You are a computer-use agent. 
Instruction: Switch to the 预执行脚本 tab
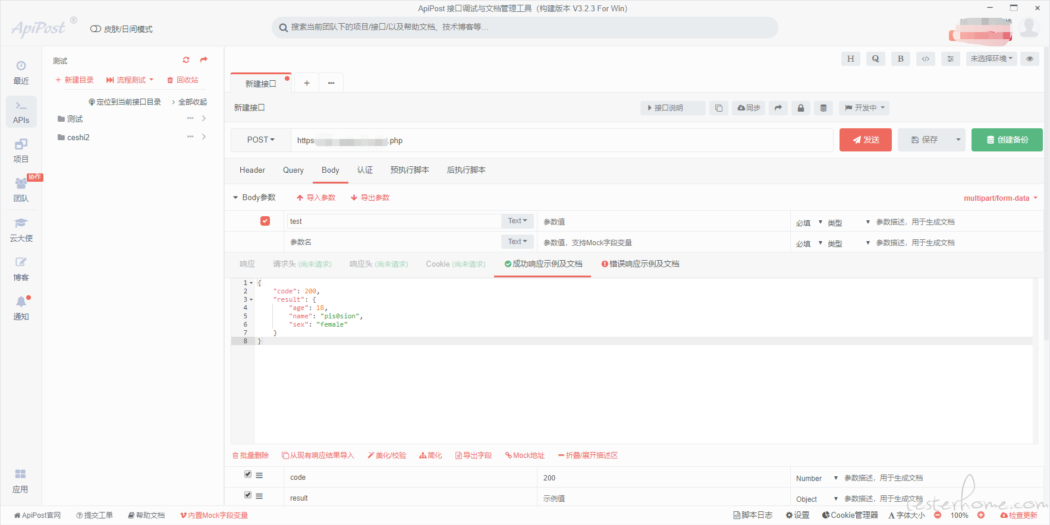pos(410,170)
